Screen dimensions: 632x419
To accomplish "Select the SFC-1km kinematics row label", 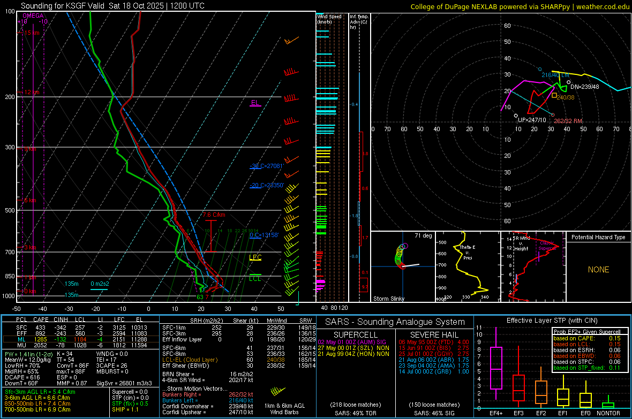I will [x=174, y=328].
